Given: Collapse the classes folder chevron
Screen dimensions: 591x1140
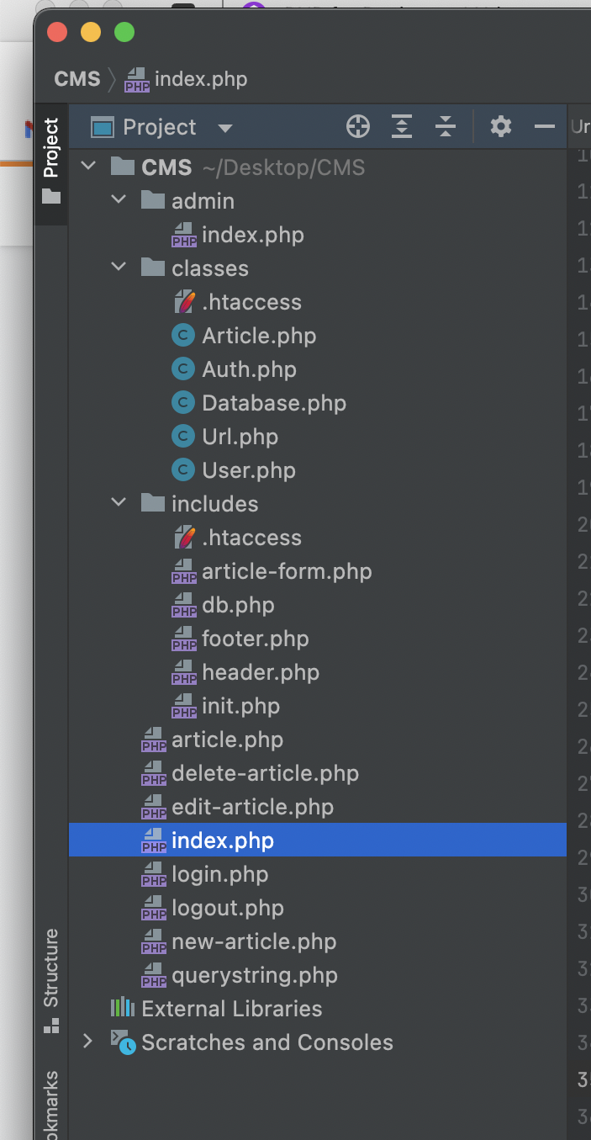Looking at the screenshot, I should [119, 268].
